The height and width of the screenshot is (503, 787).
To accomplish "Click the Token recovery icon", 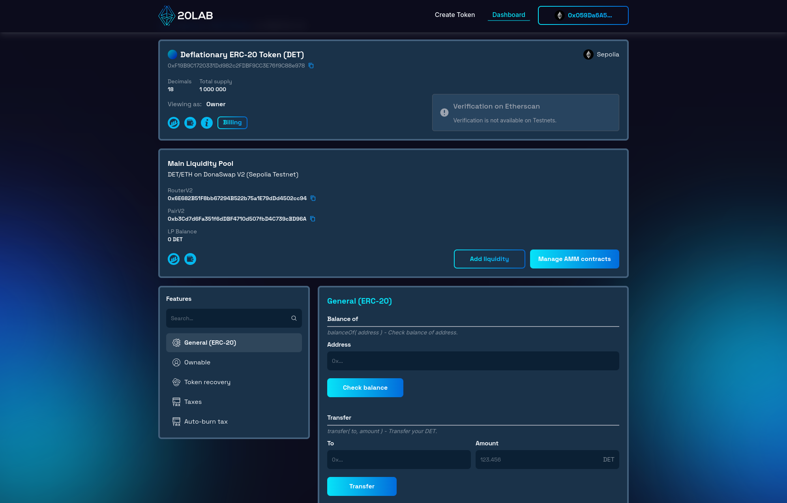I will (176, 382).
